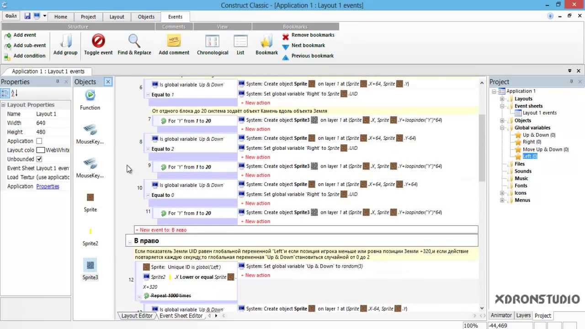This screenshot has height=329, width=585.
Task: Toggle the Application checkbox
Action: (39, 141)
